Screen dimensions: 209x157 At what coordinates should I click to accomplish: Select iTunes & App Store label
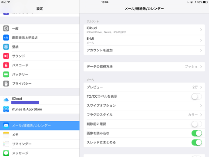[x=27, y=109]
